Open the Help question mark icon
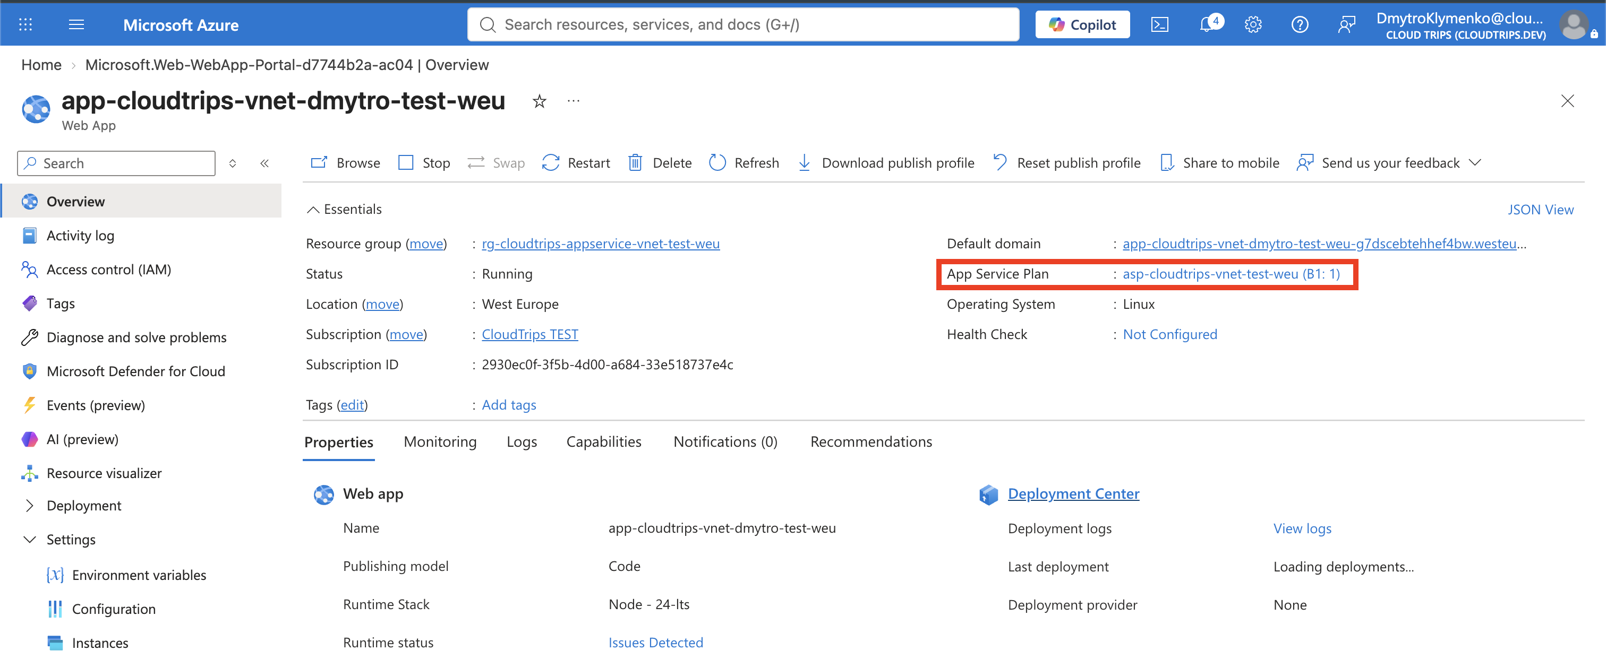 [x=1300, y=24]
